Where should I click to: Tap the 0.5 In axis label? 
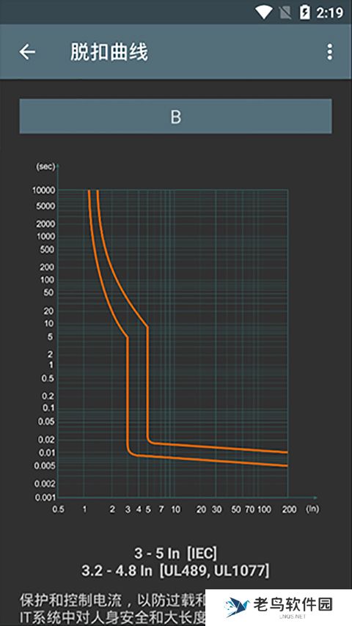(59, 509)
